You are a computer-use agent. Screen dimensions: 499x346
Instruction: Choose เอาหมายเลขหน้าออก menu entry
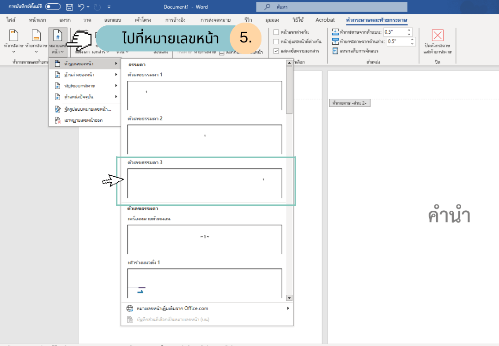tap(85, 120)
